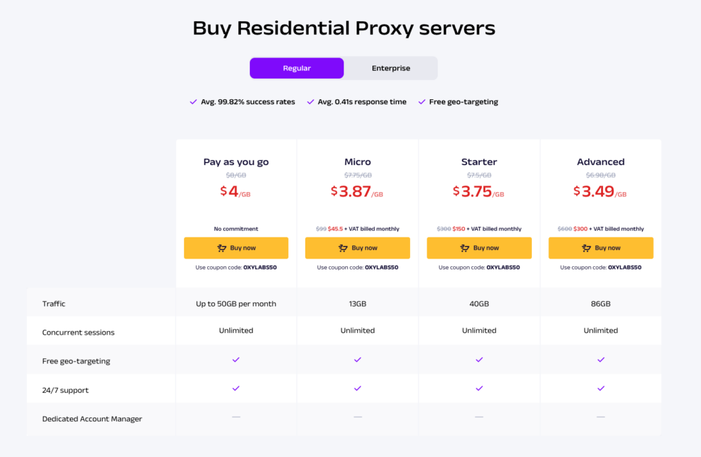Buy the Advanced plan now
Viewport: 701px width, 457px height.
coord(601,248)
